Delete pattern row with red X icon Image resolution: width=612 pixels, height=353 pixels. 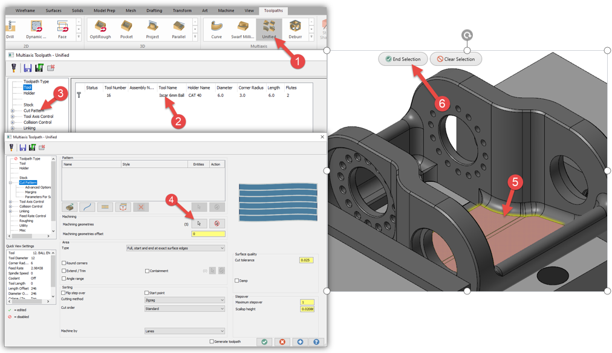[x=141, y=207]
